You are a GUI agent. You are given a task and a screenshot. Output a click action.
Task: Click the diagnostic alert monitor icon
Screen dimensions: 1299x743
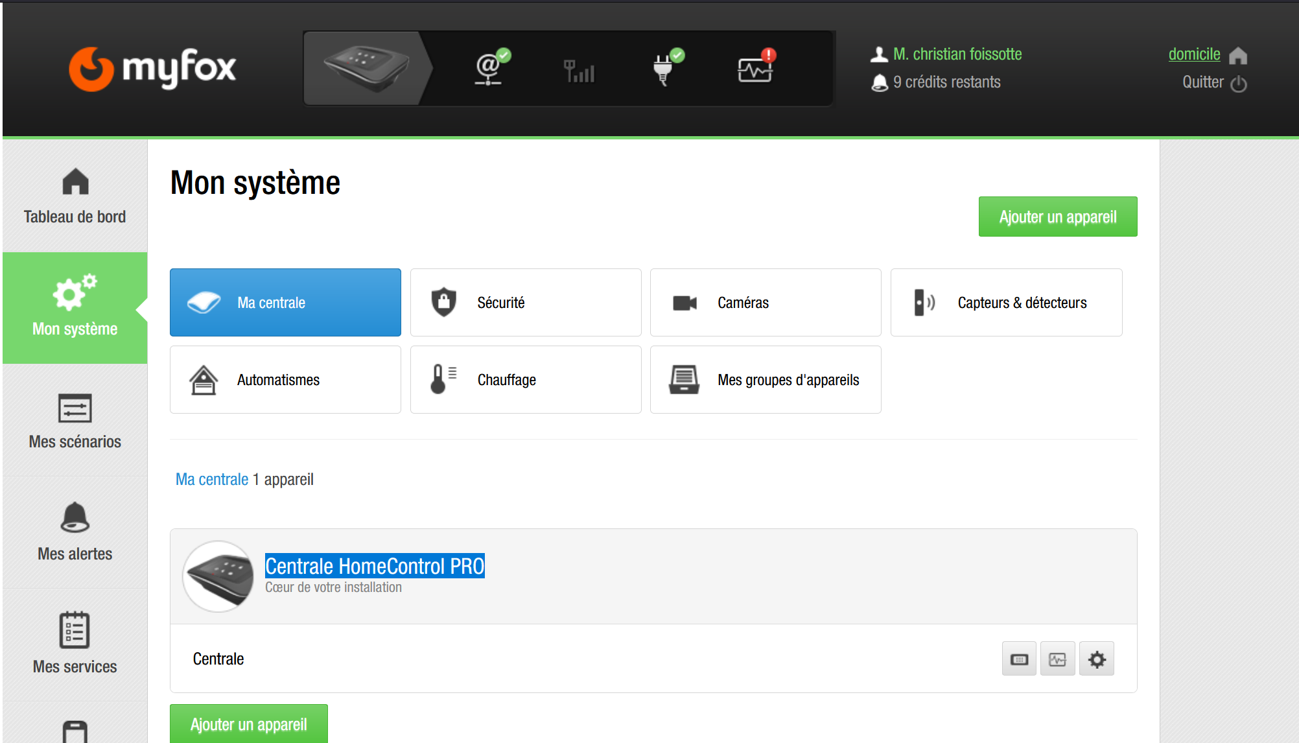pyautogui.click(x=756, y=68)
